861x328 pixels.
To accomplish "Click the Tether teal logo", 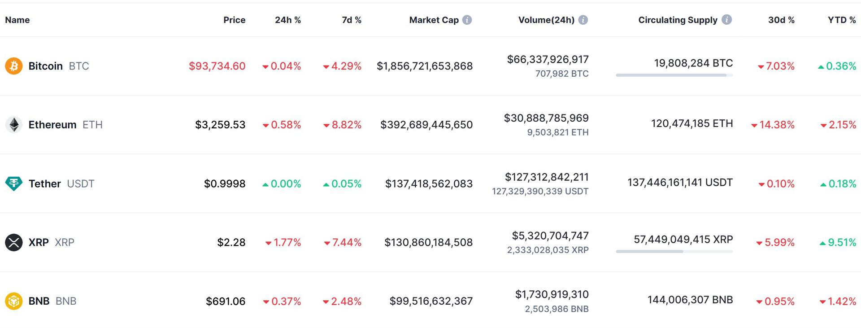I will click(14, 184).
